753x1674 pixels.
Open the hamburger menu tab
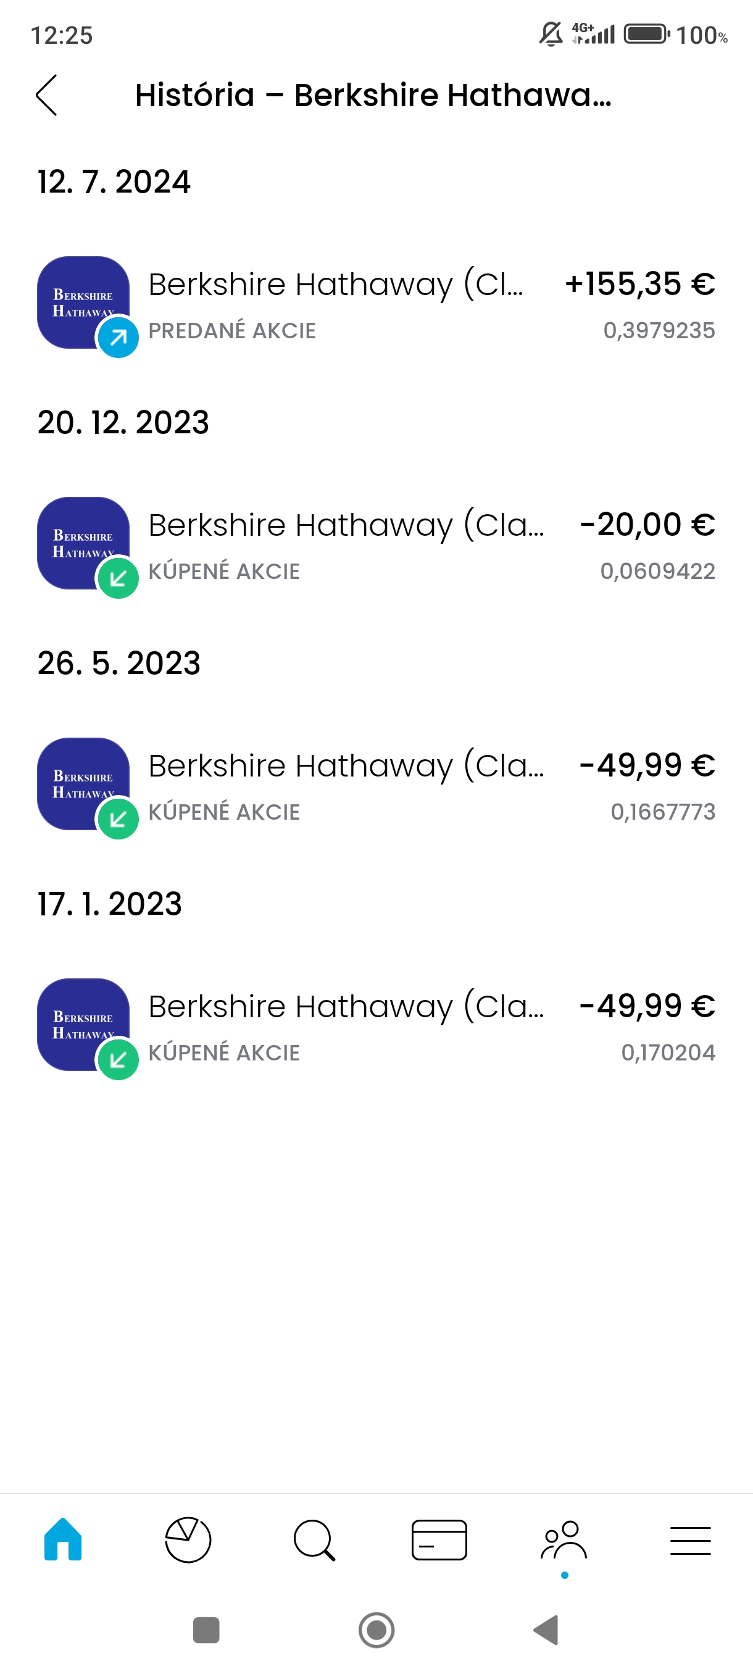(690, 1540)
